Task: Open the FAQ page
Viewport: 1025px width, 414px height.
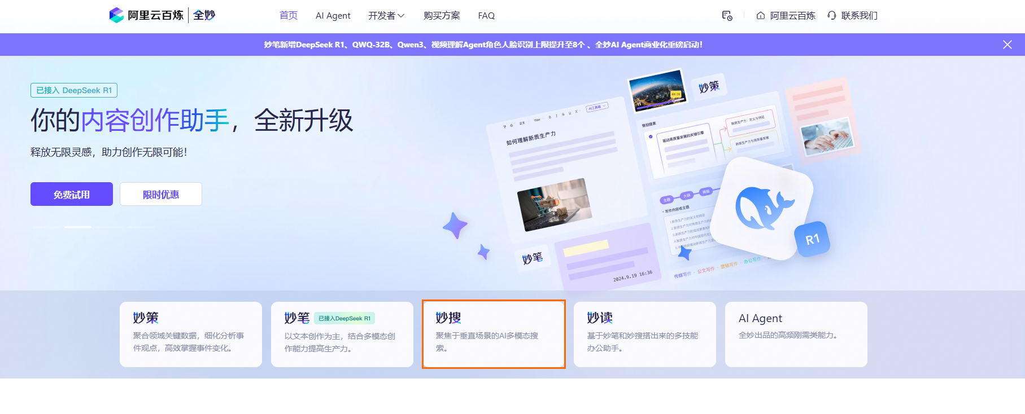Action: 486,16
